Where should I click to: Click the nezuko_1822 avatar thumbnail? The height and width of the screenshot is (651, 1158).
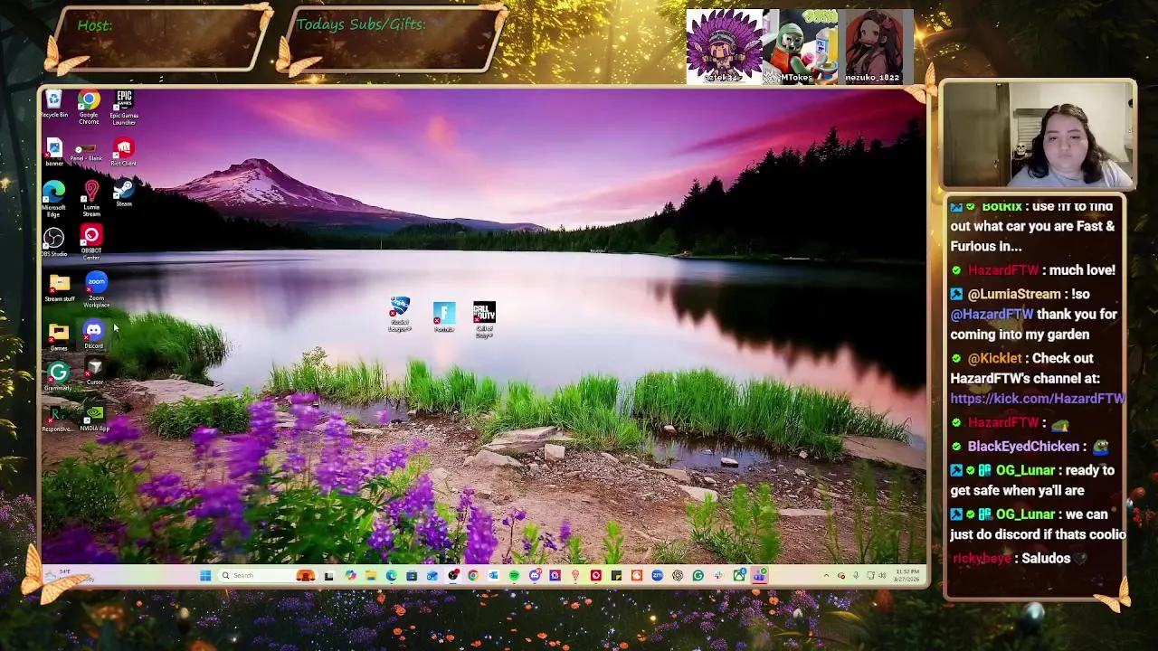click(x=873, y=47)
